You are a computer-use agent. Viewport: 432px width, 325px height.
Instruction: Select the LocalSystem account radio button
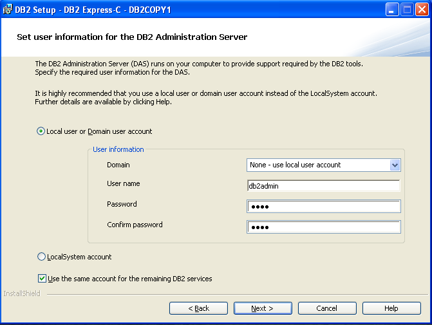tap(41, 257)
